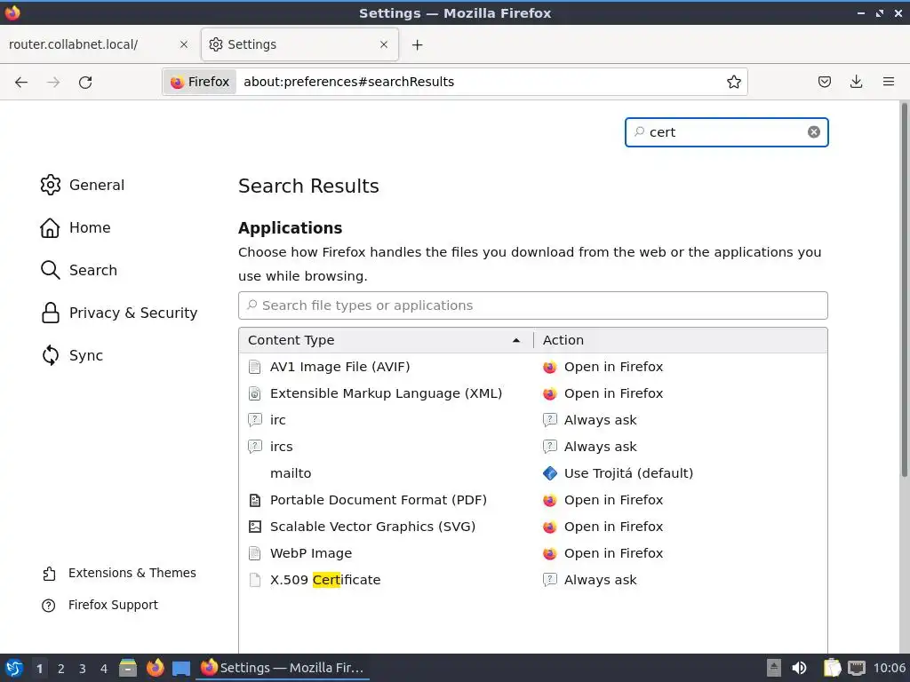Close the Settings tab

(x=384, y=44)
